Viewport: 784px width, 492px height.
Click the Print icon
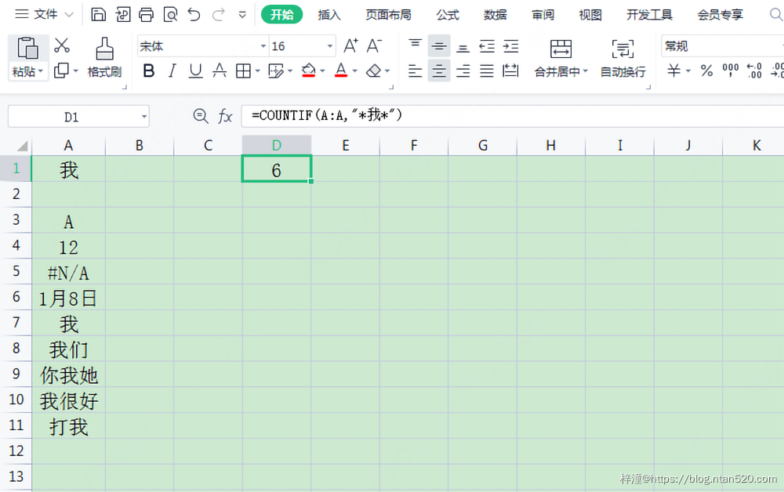(146, 14)
